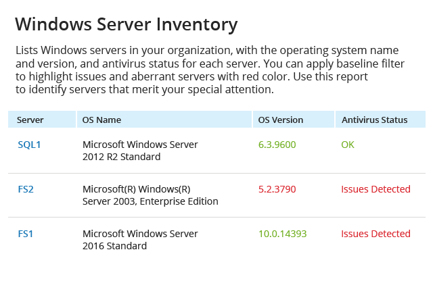Open the FS2 server link
The height and width of the screenshot is (304, 433).
click(x=26, y=189)
